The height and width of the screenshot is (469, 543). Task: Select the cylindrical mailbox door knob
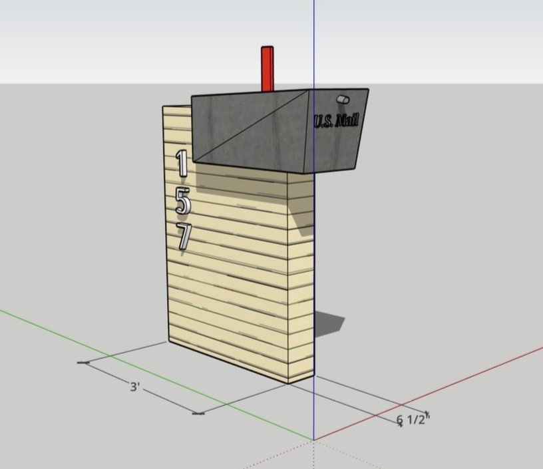(x=343, y=100)
